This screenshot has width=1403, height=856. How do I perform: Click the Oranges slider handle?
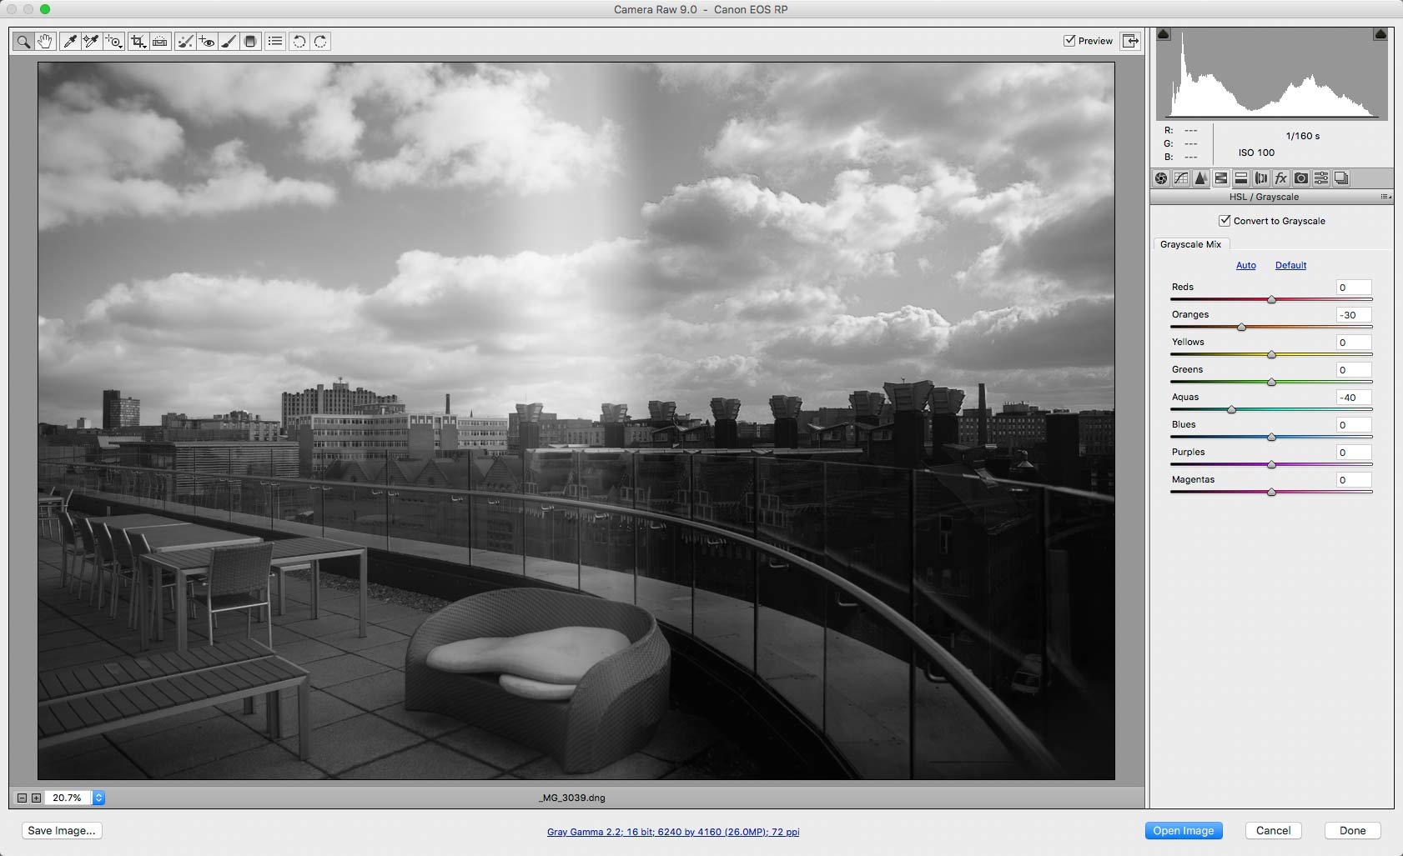pyautogui.click(x=1241, y=327)
